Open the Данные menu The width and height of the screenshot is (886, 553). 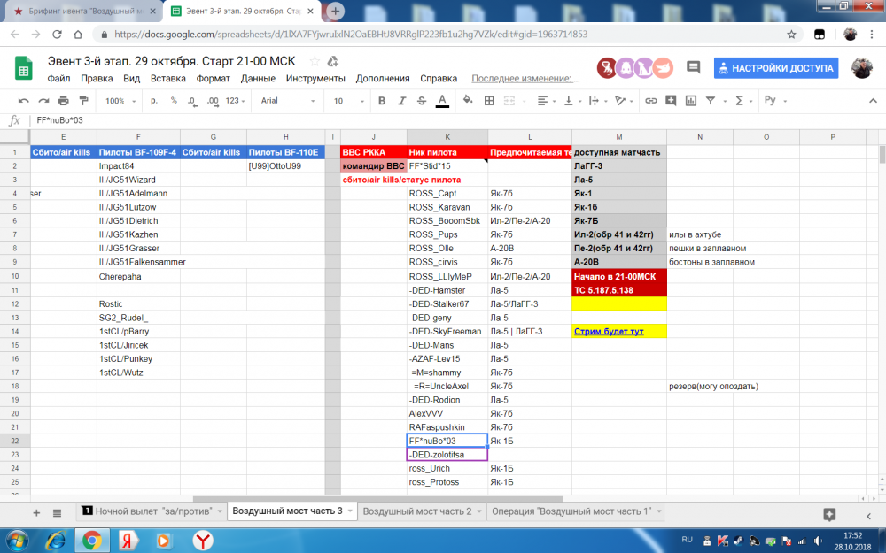point(257,78)
